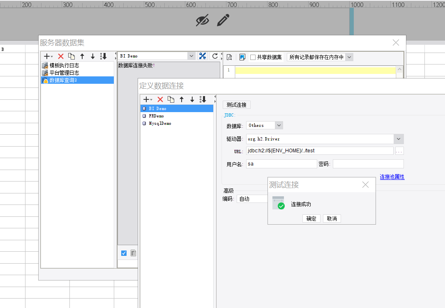Click the SQL editor scrollbar up arrow
Image resolution: width=445 pixels, height=308 pixels.
(399, 69)
